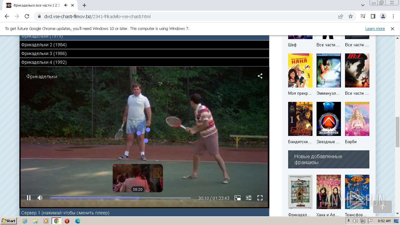Open a new tab
This screenshot has width=400, height=225.
click(x=84, y=5)
